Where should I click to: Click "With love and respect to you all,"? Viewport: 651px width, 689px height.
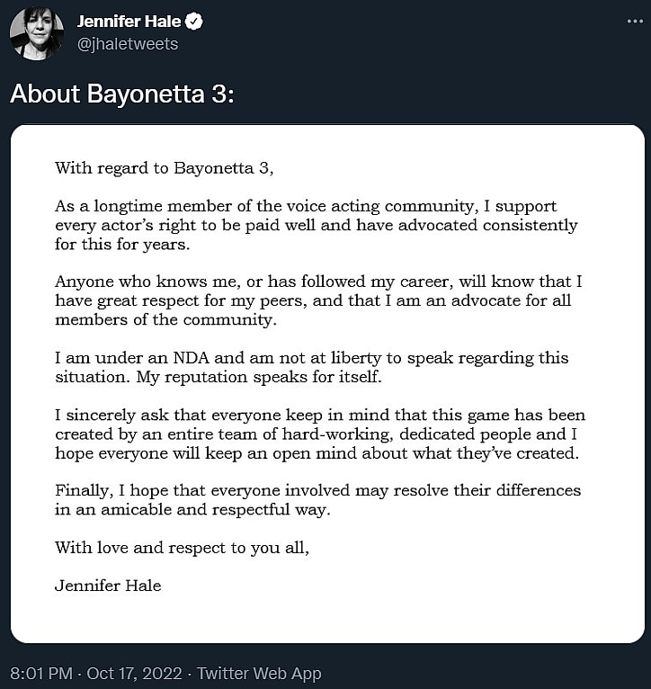(x=182, y=547)
